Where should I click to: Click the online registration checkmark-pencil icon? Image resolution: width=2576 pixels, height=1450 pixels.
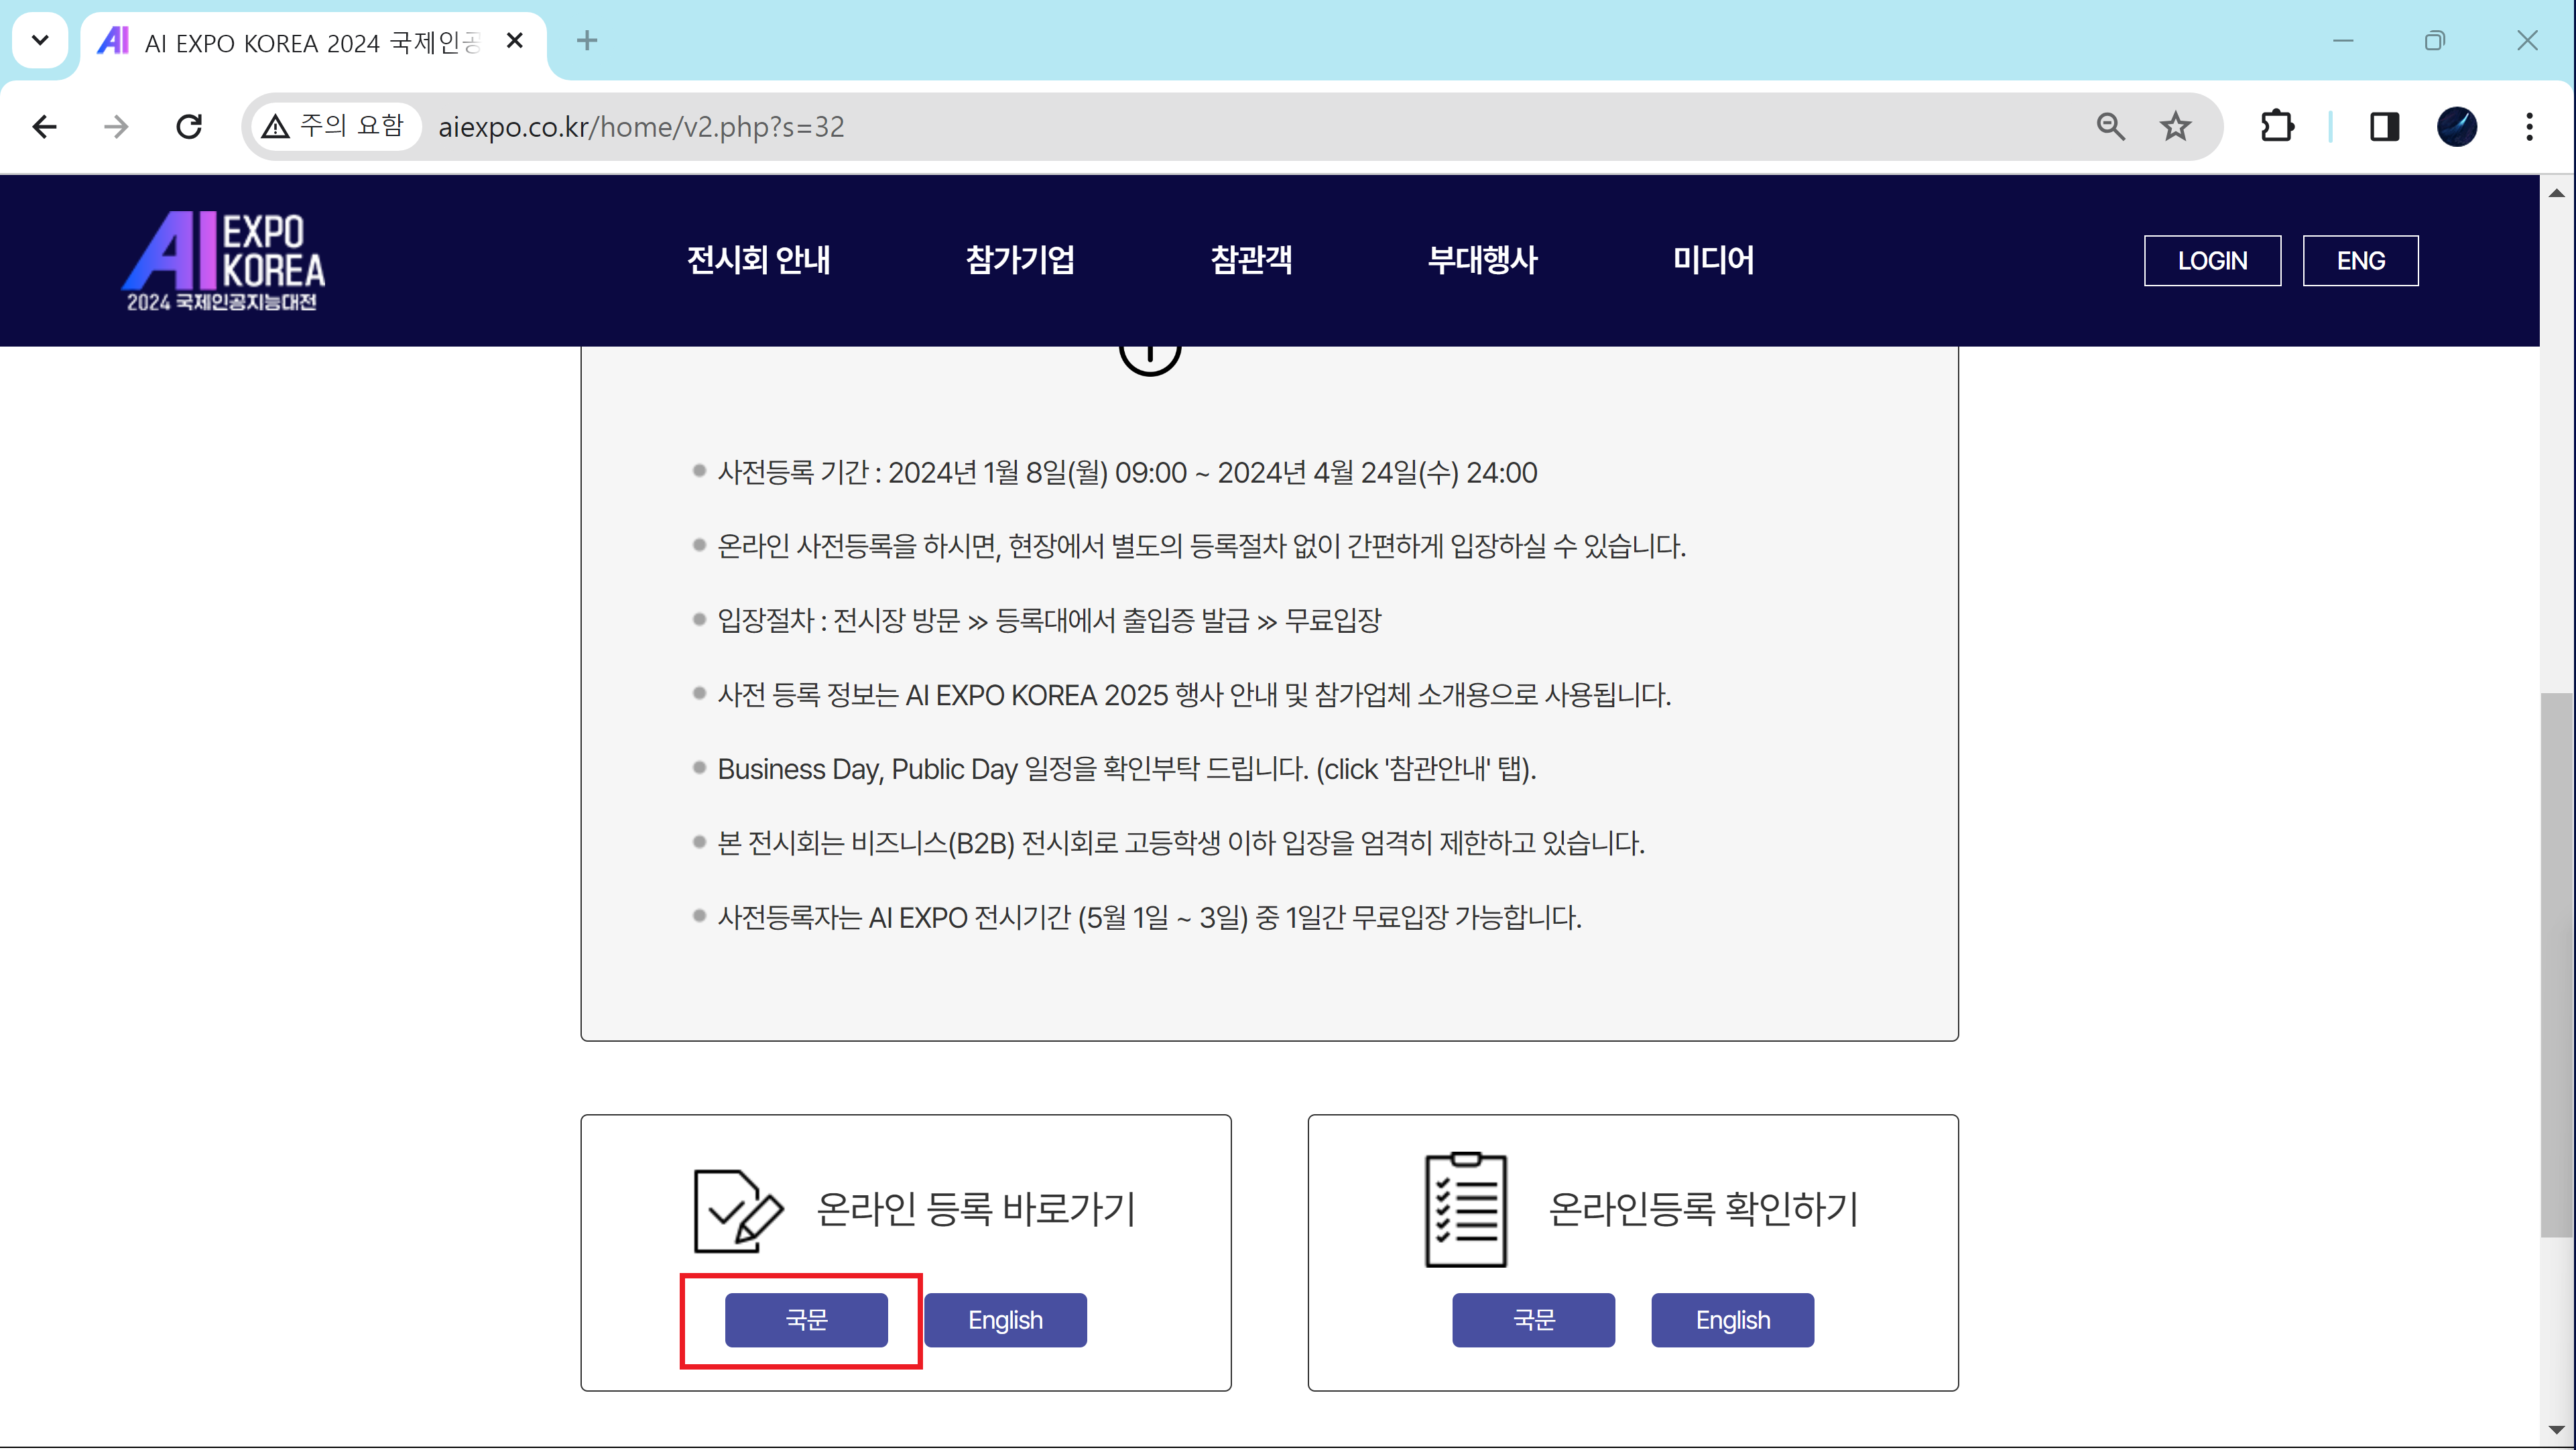737,1210
